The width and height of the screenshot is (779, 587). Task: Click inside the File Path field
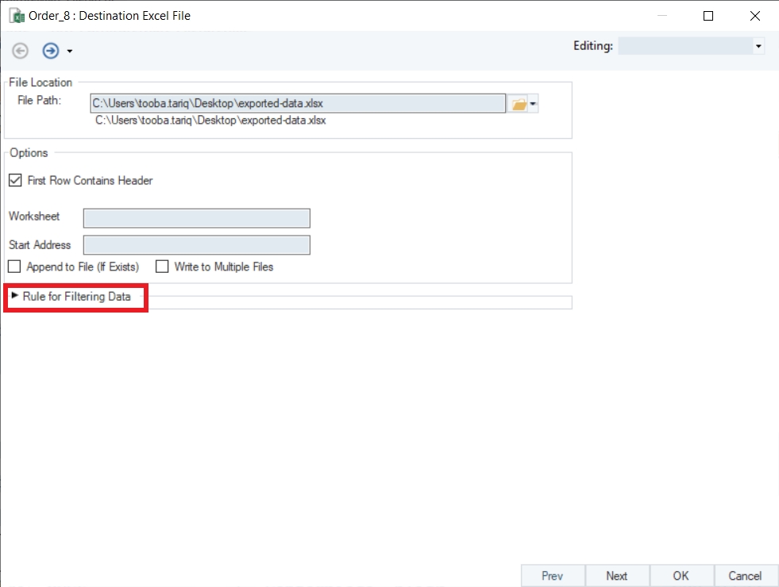click(x=298, y=104)
